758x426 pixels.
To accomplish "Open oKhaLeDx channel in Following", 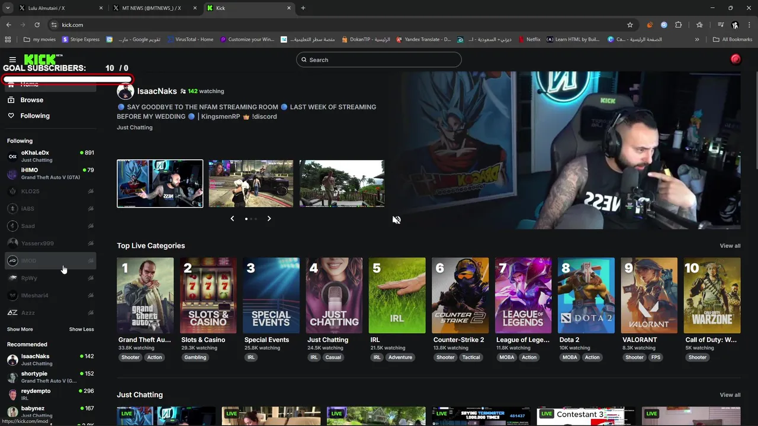I will 50,156.
